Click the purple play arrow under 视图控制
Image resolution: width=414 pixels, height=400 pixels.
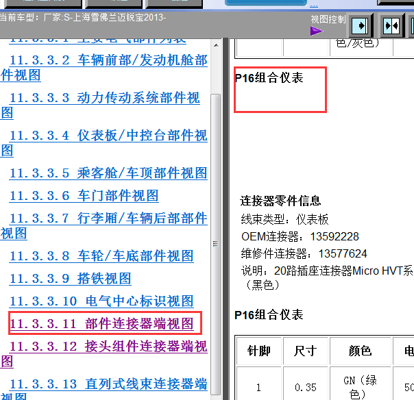[316, 31]
